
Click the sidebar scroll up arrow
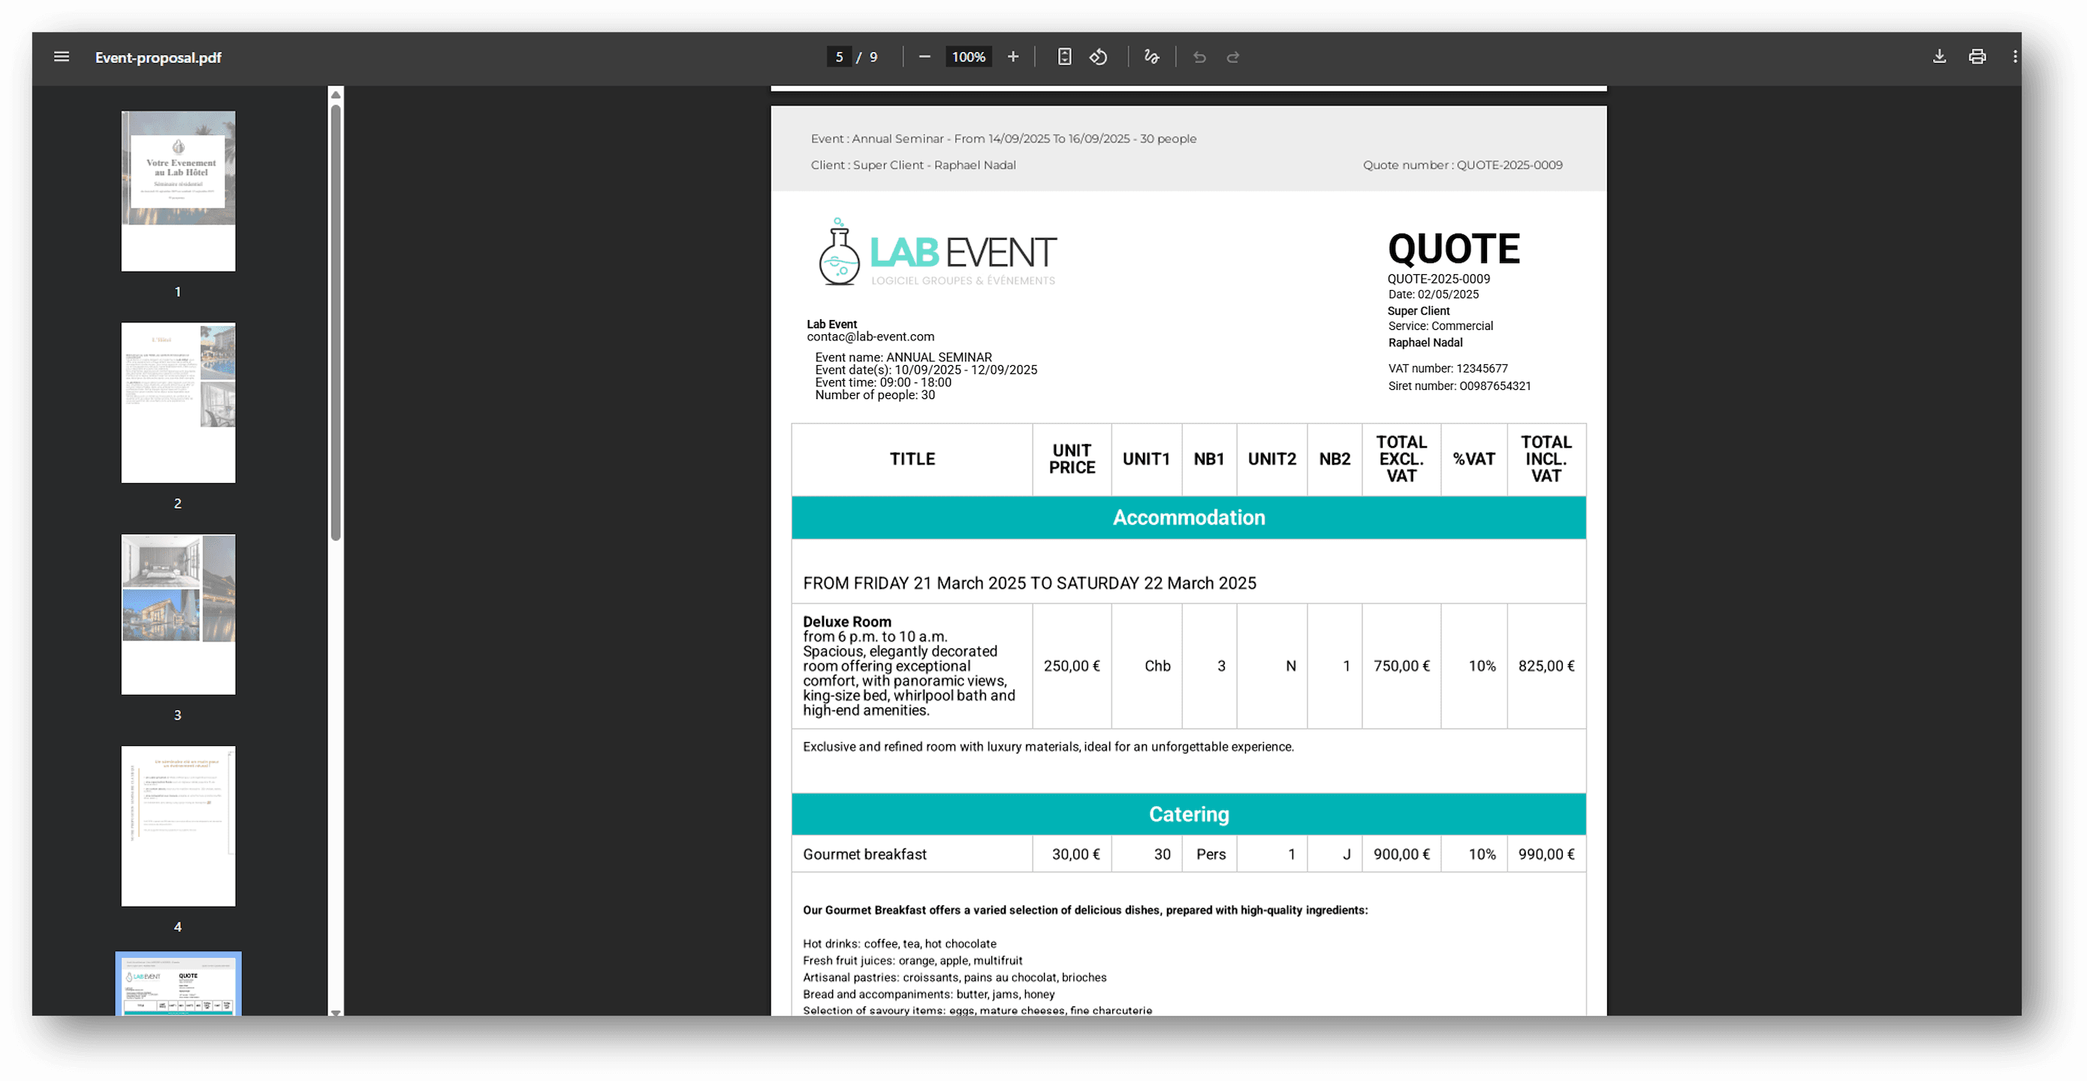tap(336, 95)
